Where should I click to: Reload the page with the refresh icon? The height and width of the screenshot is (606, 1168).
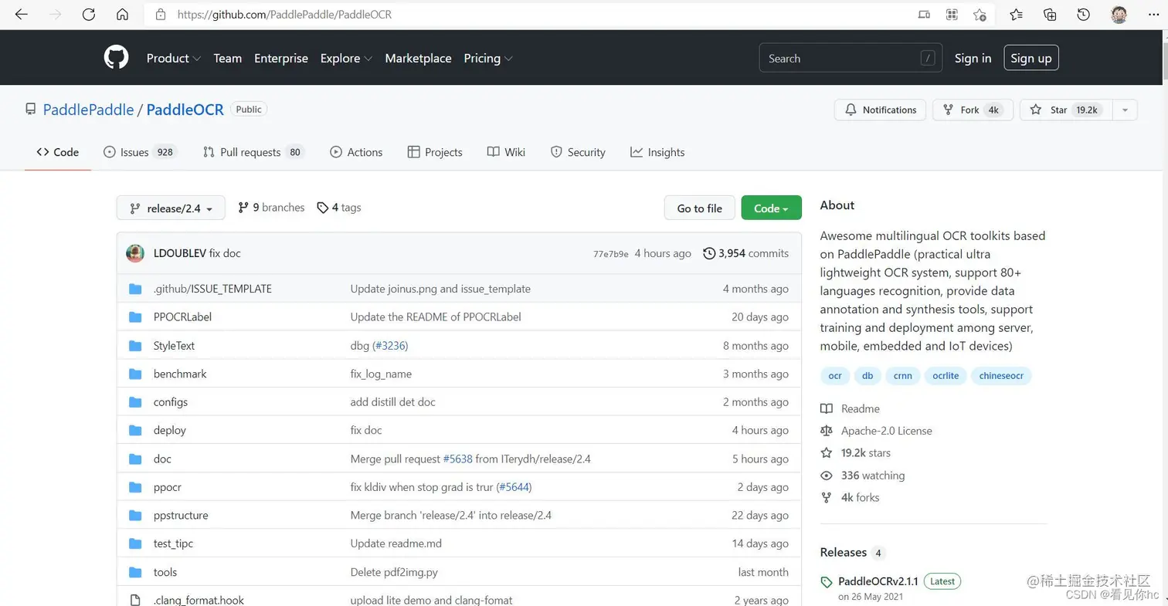[89, 14]
